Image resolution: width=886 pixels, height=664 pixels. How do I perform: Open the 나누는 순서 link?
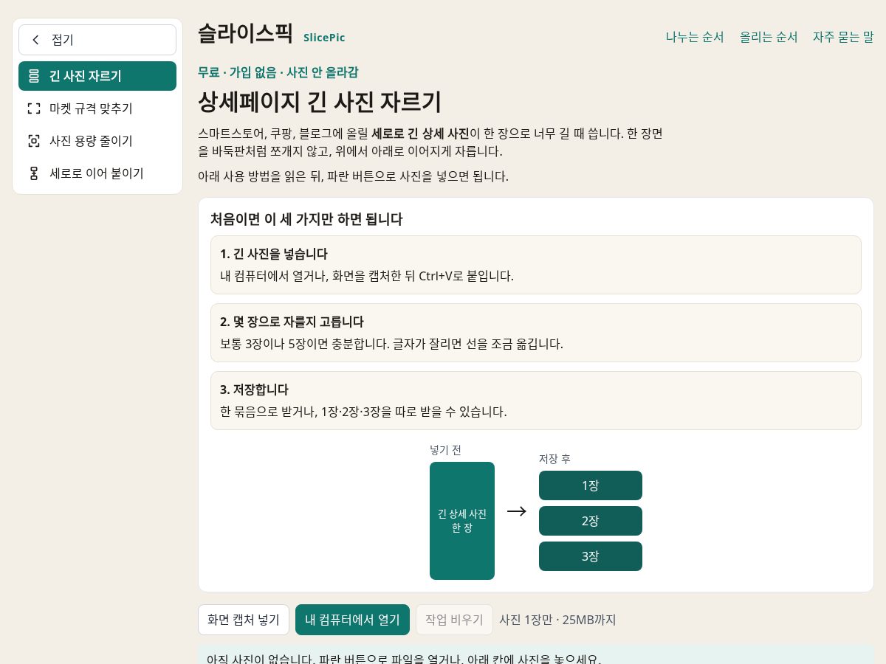[695, 37]
